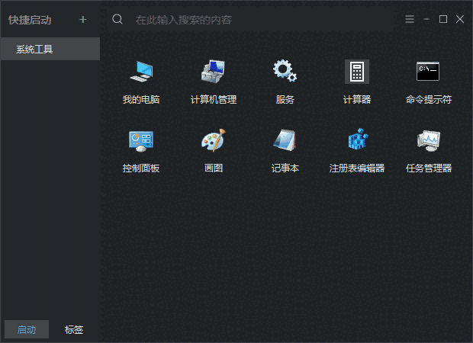Launch the 计算器 calculator icon
This screenshot has height=343, width=473.
click(x=357, y=72)
